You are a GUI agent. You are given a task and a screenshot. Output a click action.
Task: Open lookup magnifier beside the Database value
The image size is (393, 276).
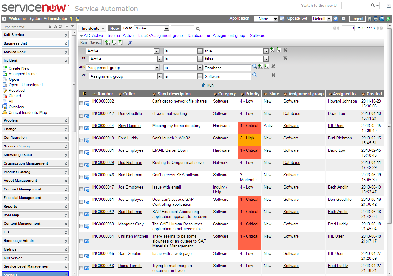click(x=255, y=66)
